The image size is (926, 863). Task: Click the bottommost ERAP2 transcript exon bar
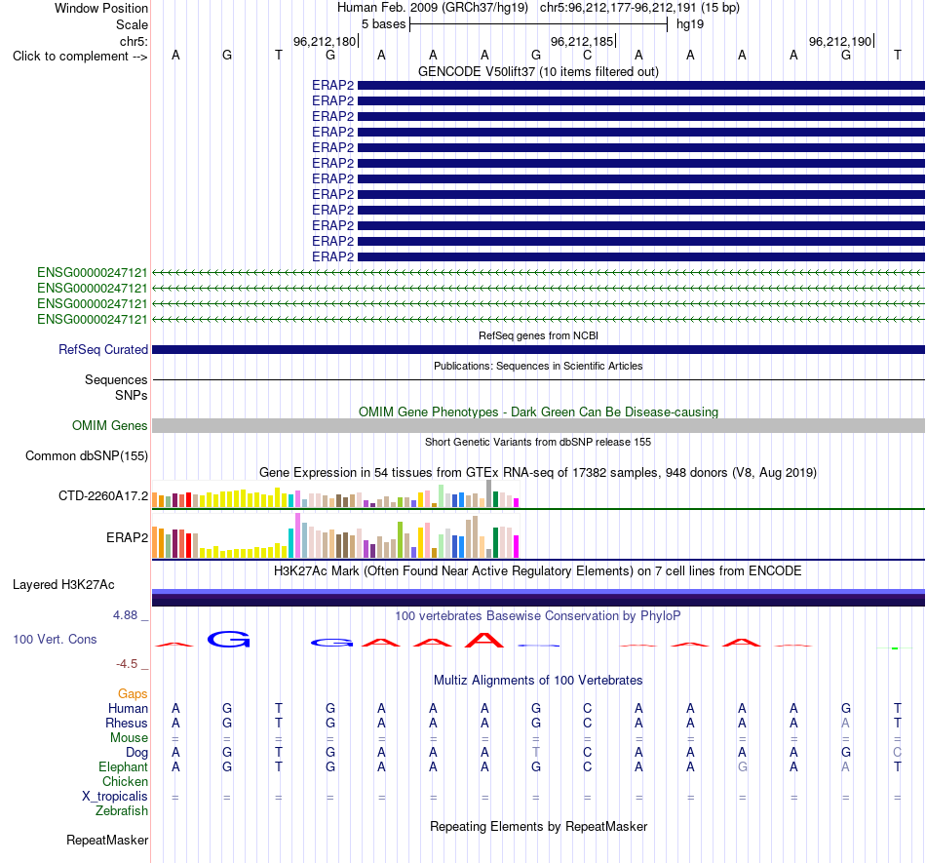pyautogui.click(x=641, y=257)
